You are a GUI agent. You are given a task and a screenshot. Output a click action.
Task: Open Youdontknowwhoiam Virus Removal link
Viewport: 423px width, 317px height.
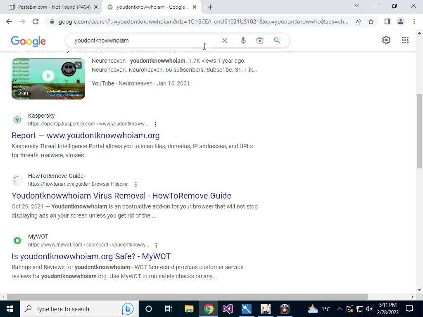(121, 196)
